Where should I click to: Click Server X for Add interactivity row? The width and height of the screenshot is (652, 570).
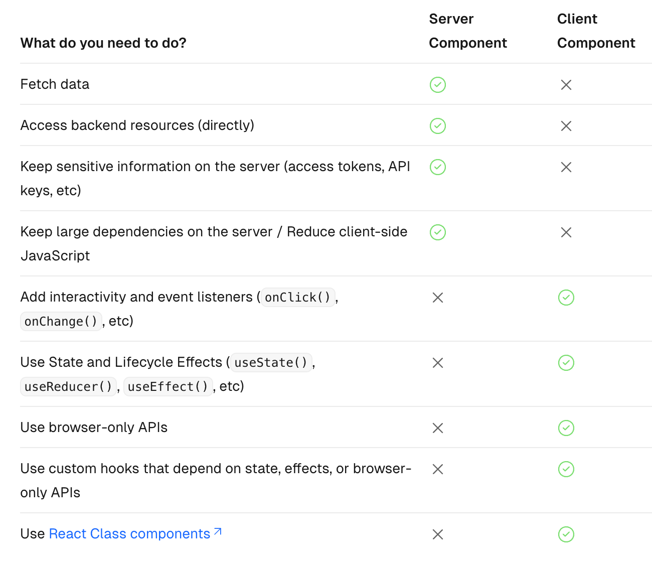pyautogui.click(x=437, y=298)
